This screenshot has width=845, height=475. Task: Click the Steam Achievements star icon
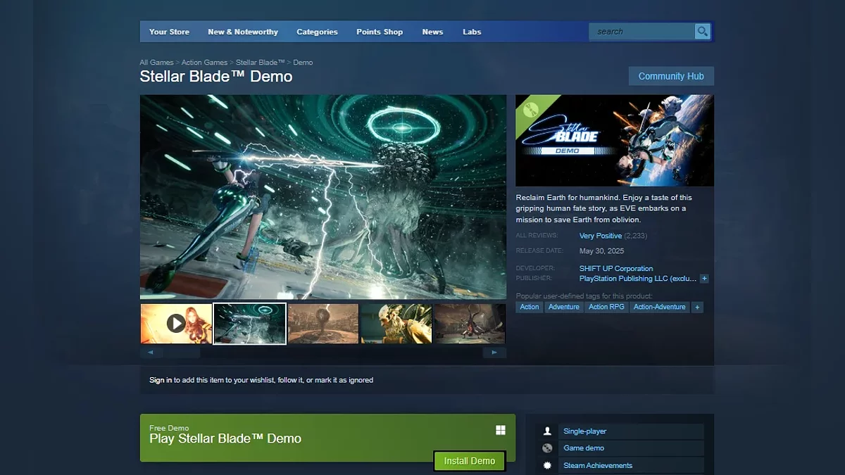(547, 466)
